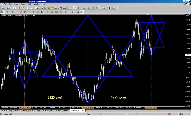Click the Zoom In magnifier

(84, 8)
